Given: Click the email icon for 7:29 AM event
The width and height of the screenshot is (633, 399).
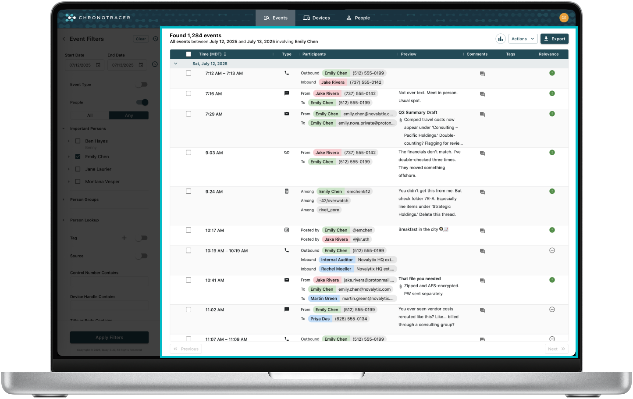Looking at the screenshot, I should pos(287,114).
